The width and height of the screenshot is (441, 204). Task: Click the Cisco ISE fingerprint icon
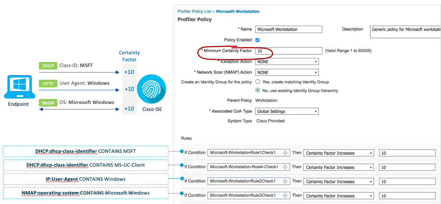(151, 89)
